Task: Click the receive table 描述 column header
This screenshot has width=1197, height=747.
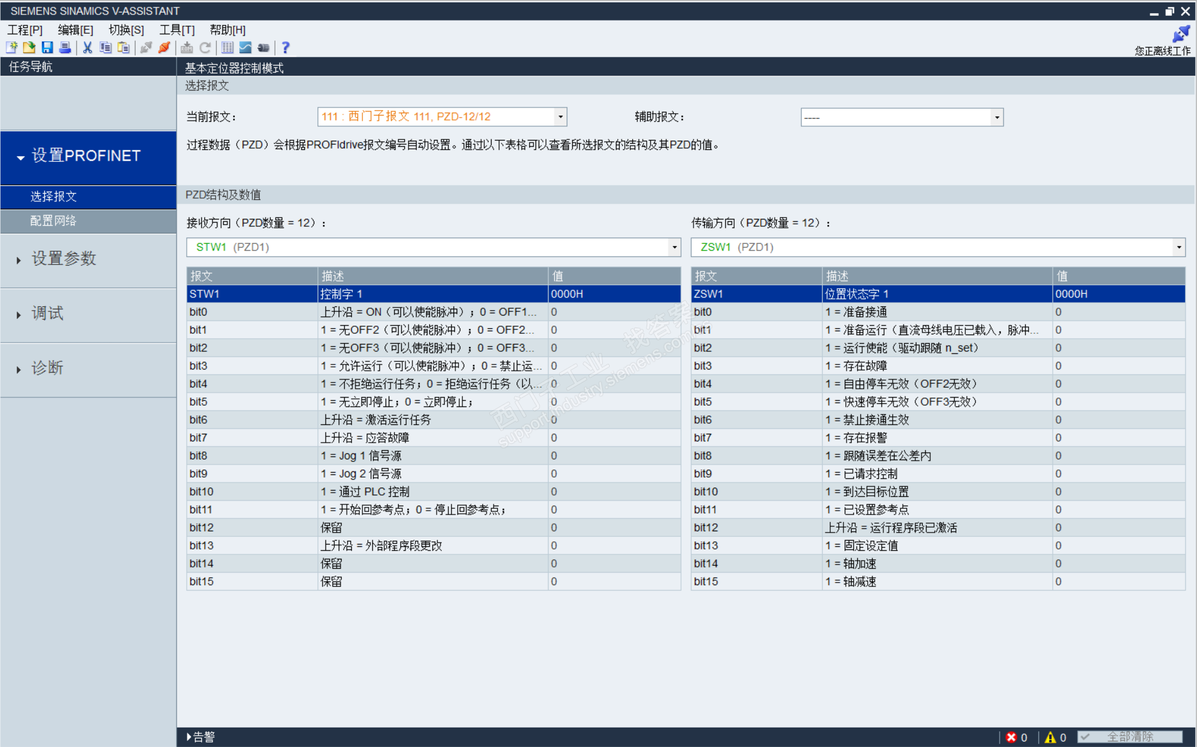Action: click(432, 276)
